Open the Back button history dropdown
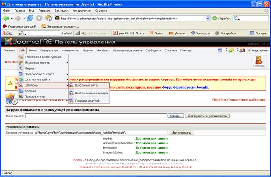Screen dimensions: 271x177 (12, 18)
